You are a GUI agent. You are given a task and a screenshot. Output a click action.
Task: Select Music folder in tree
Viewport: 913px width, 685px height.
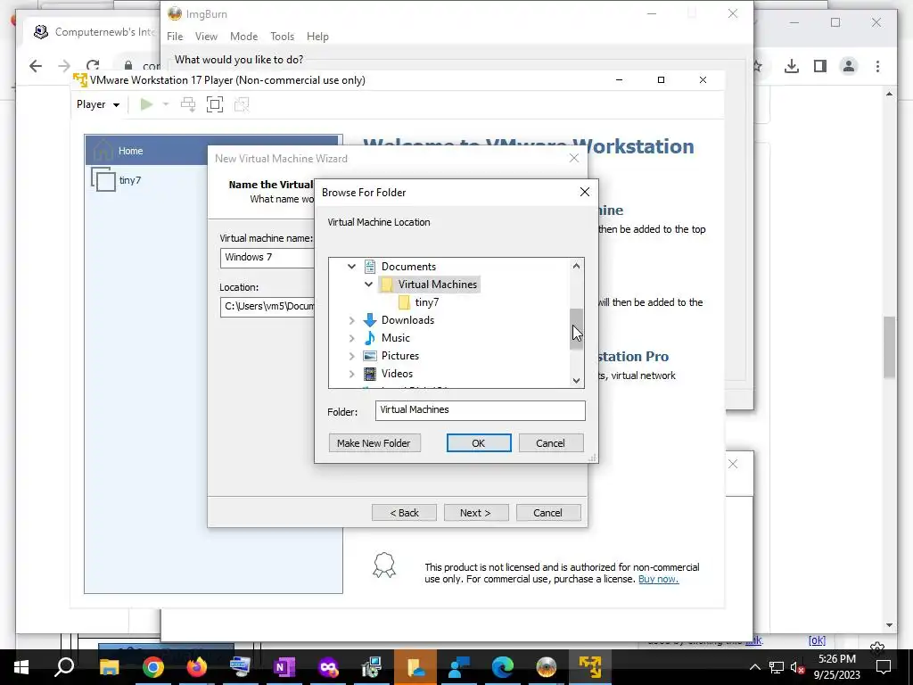pos(395,338)
